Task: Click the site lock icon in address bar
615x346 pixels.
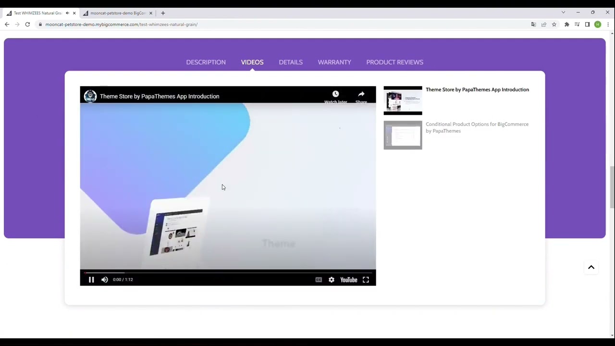Action: 40,25
